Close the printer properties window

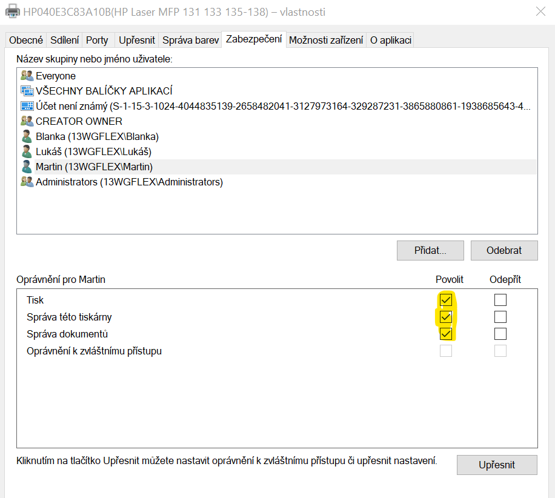(539, 12)
